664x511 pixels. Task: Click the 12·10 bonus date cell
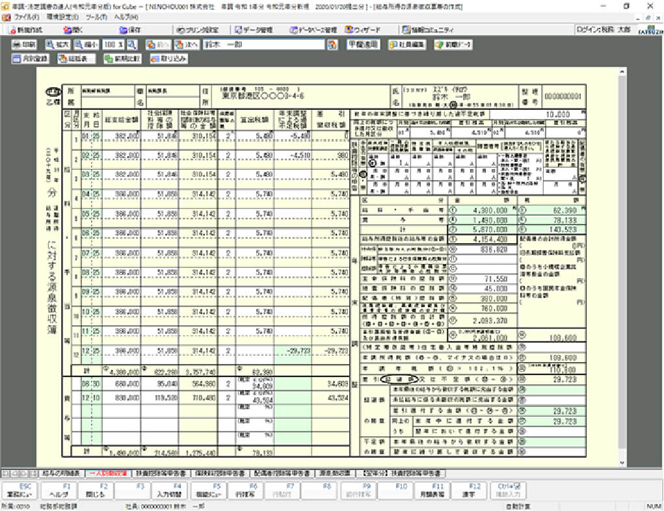pos(90,398)
